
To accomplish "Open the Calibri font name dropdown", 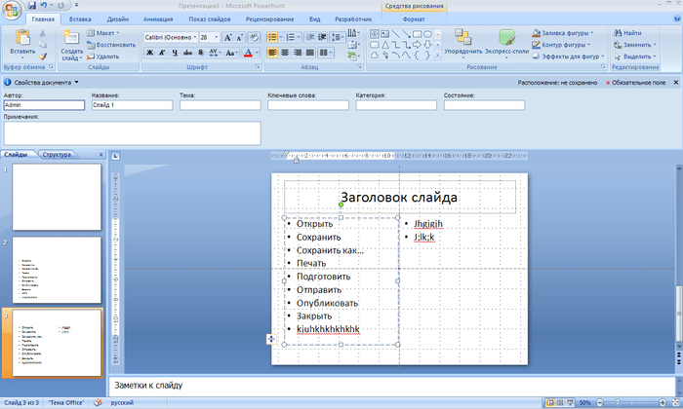I will coord(194,37).
